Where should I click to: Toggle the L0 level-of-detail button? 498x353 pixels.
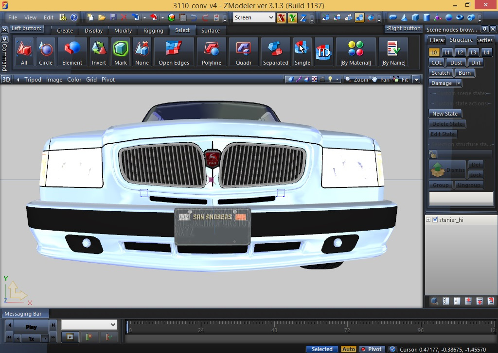point(434,52)
